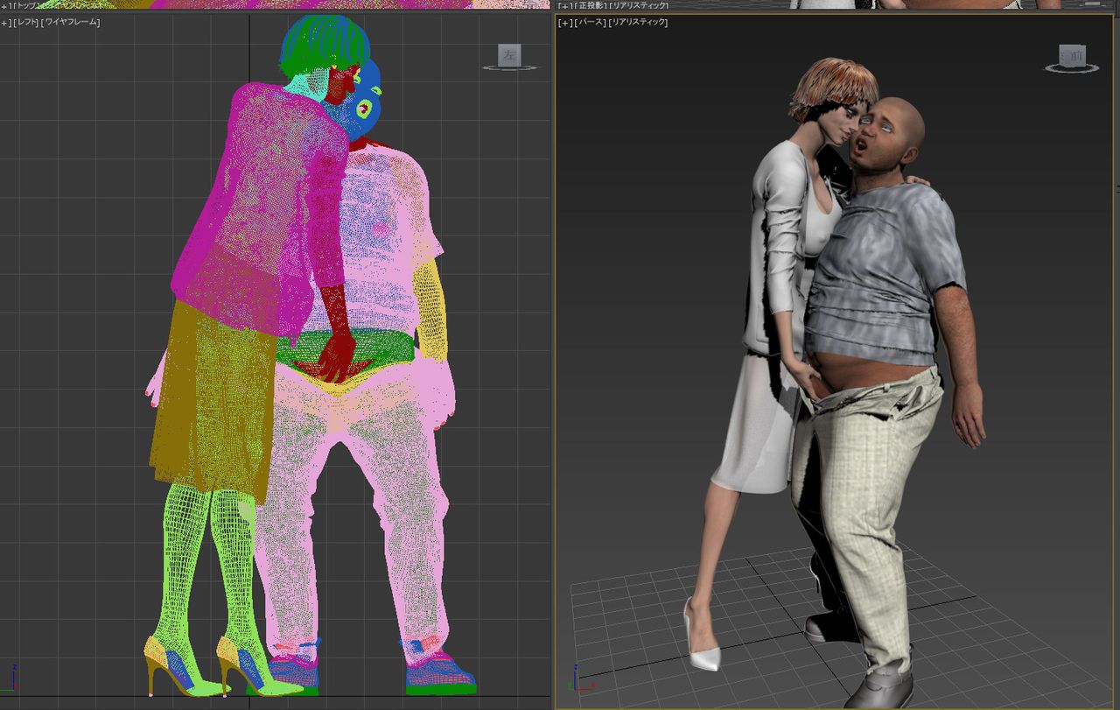Image resolution: width=1120 pixels, height=710 pixels.
Task: Open the [リアリスティック] shading menu in the perspective viewport
Action: (639, 22)
